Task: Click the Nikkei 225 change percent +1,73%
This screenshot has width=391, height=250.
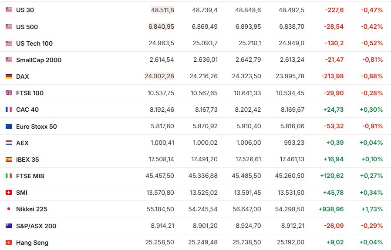Action: tap(372, 209)
